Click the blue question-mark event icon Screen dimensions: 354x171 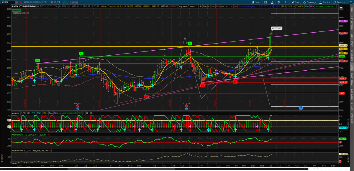point(300,108)
